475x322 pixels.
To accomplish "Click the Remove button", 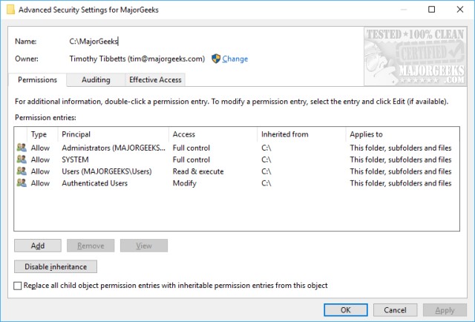I will tap(91, 246).
